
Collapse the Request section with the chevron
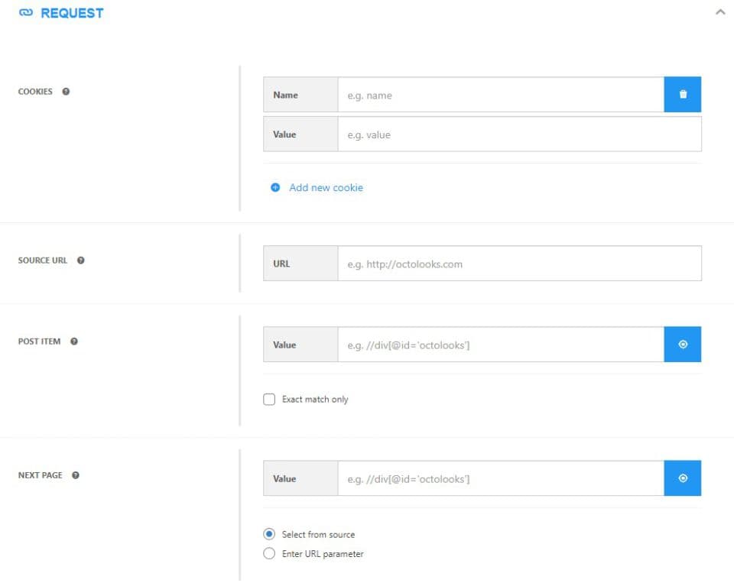tap(720, 13)
